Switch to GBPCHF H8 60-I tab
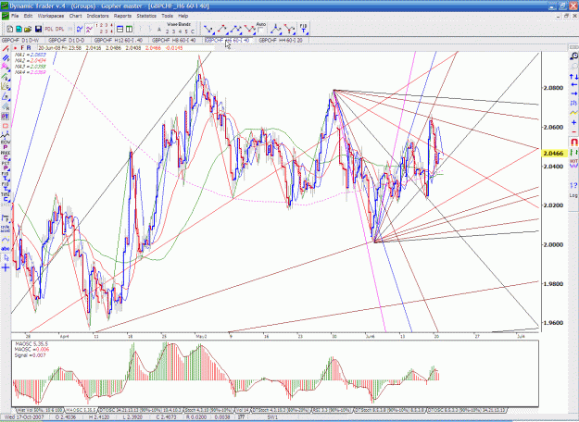The height and width of the screenshot is (422, 579). 173,40
